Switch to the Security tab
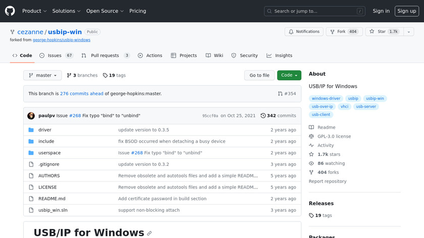424x238 pixels. click(245, 55)
